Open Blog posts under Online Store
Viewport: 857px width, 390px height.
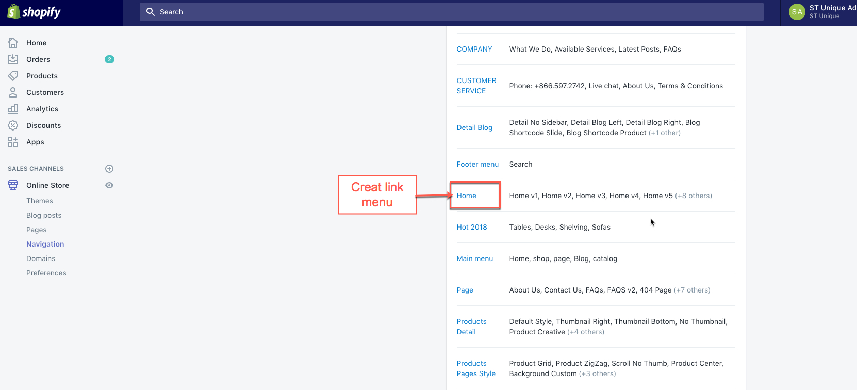(x=44, y=215)
